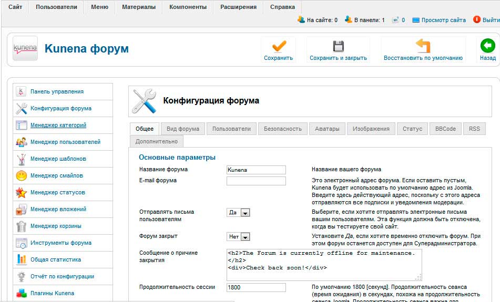Click the Панель управления sidebar icon
Viewport: 500px width, 302px height.
[x=21, y=92]
